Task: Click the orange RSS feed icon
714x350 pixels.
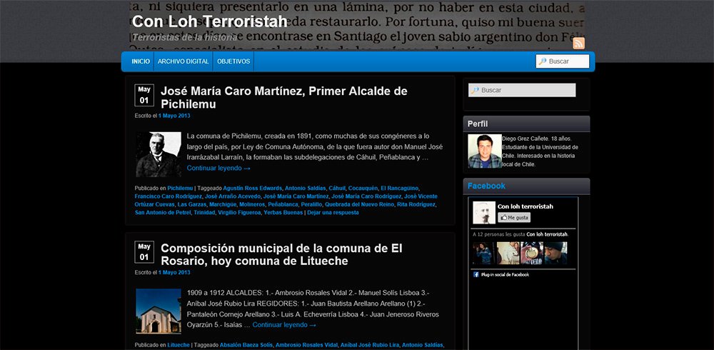Action: pos(578,43)
